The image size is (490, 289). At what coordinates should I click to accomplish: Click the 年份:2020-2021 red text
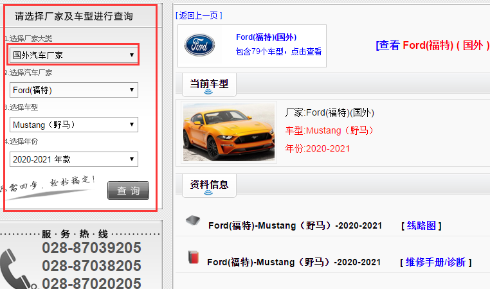tap(318, 148)
